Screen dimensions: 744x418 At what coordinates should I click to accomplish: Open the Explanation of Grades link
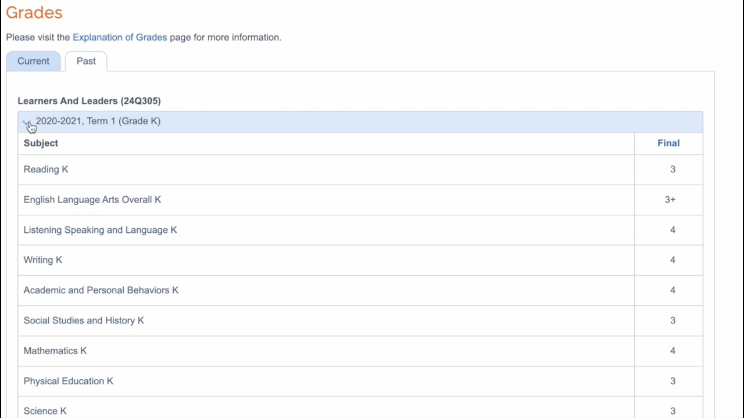120,37
